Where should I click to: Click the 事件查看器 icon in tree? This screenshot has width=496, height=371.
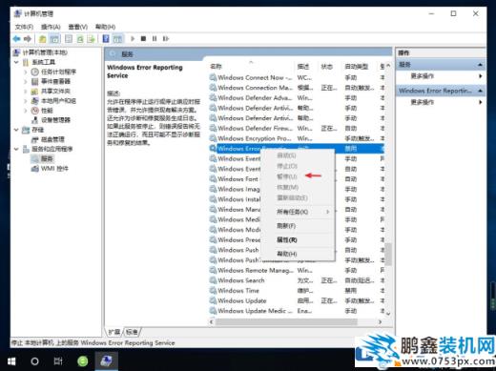(x=34, y=82)
